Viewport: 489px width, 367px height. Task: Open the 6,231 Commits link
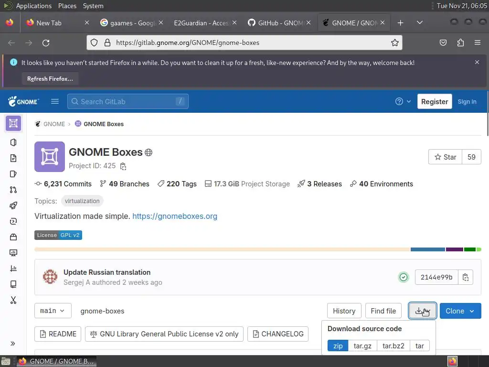pyautogui.click(x=63, y=184)
